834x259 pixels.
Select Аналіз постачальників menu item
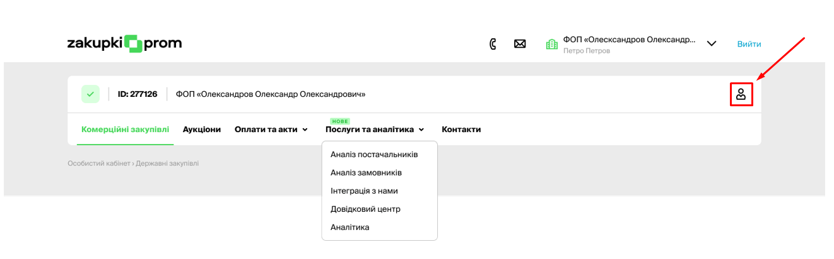pyautogui.click(x=374, y=154)
